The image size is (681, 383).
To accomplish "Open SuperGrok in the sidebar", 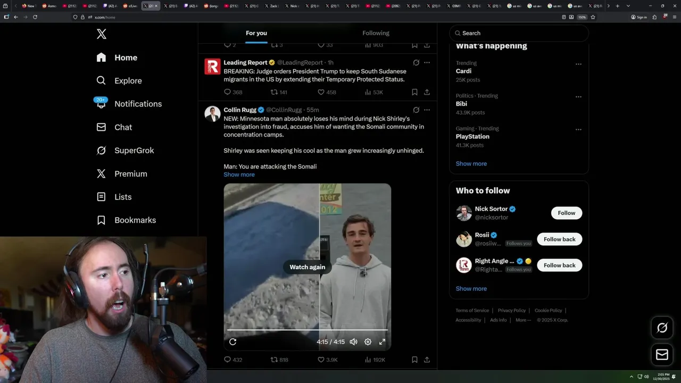I will (x=126, y=151).
